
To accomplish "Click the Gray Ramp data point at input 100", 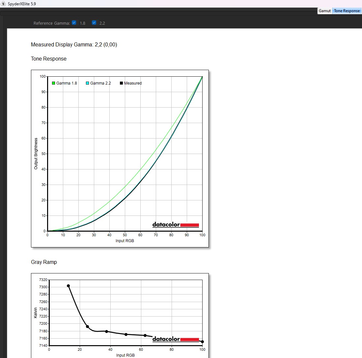I will click(x=202, y=342).
